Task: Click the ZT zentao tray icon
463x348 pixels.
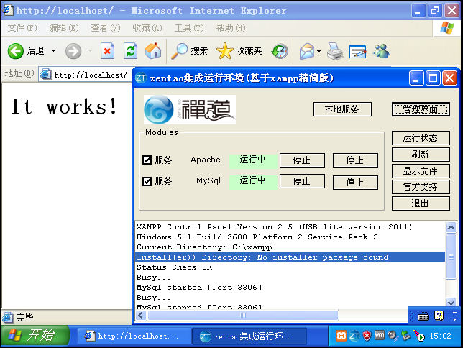Action: point(354,336)
